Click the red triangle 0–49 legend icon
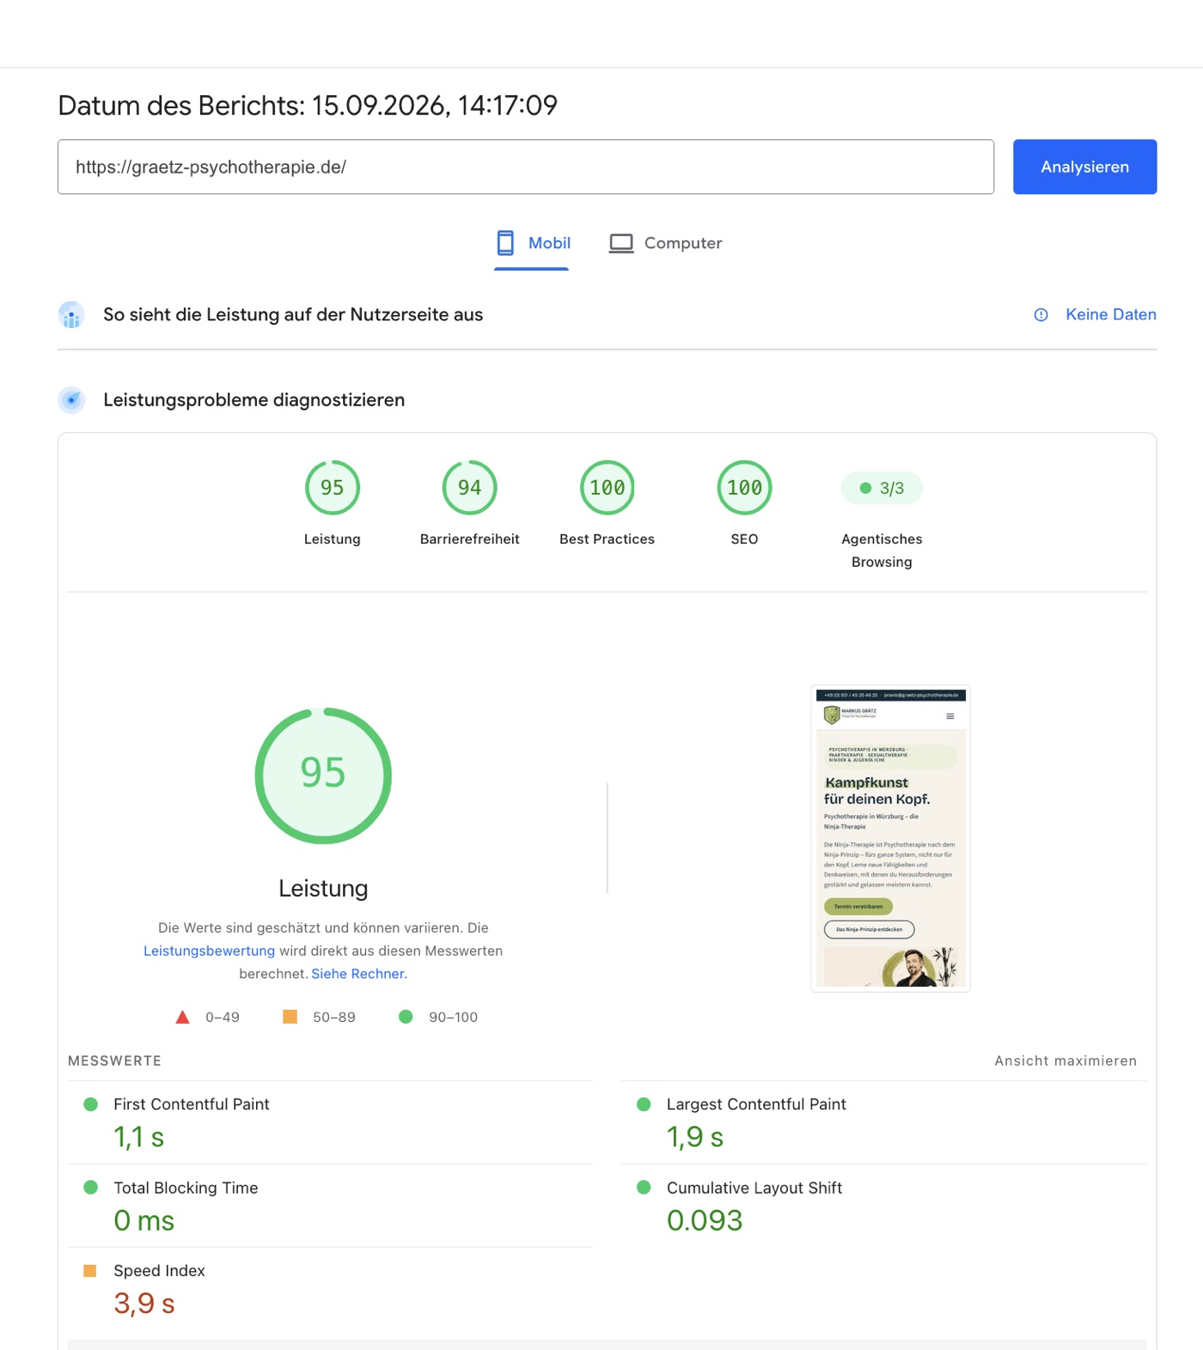Screen dimensions: 1203x1350 182,1018
